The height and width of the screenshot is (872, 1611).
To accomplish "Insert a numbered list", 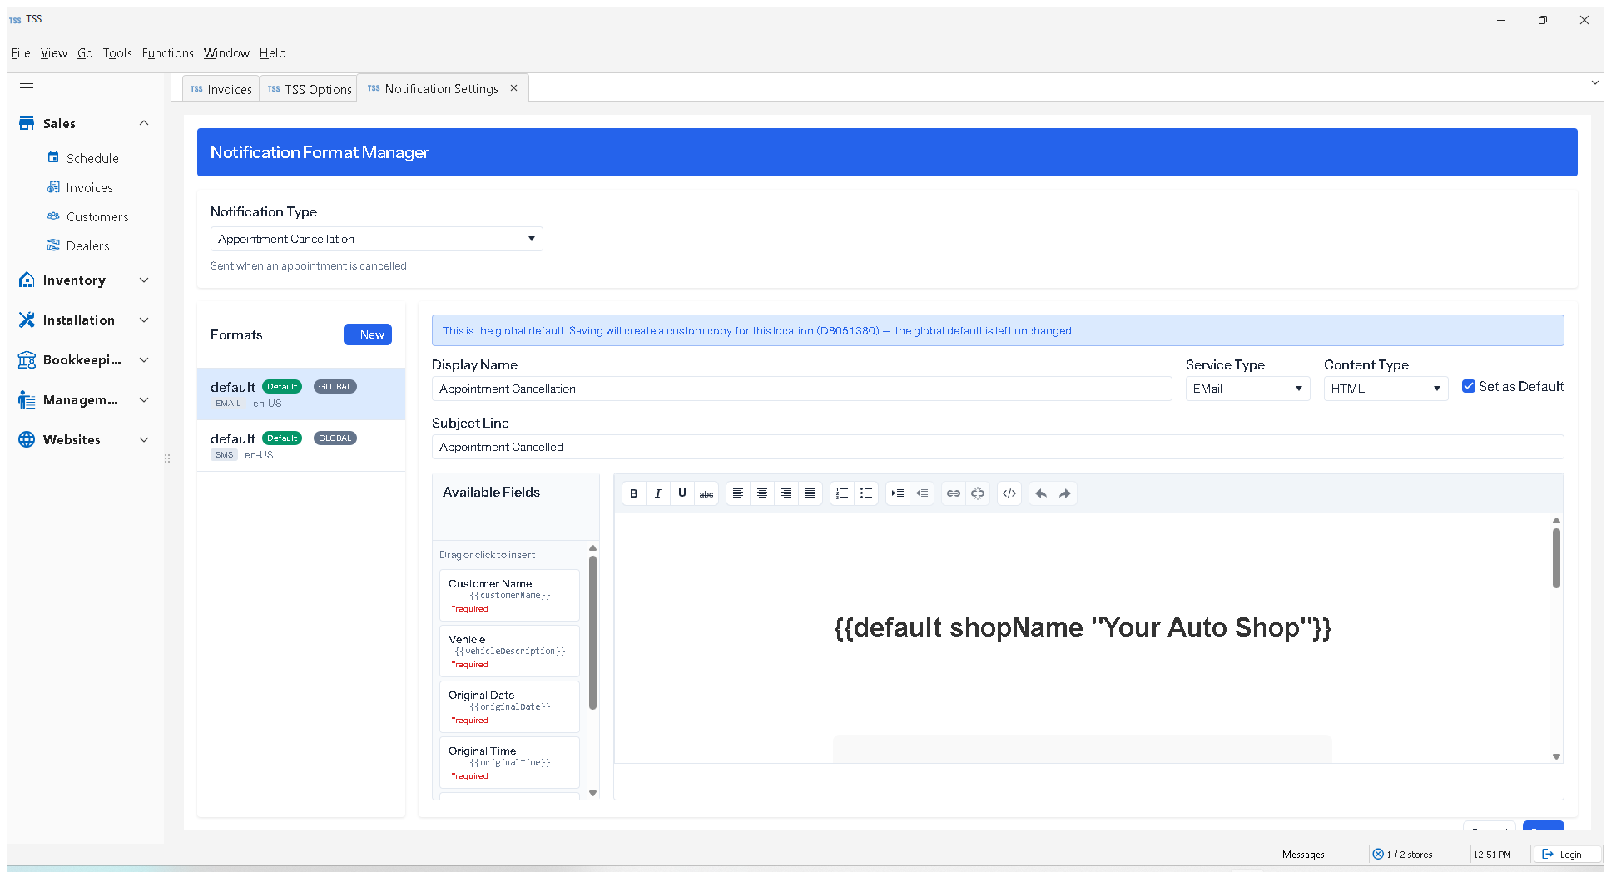I will coord(841,493).
